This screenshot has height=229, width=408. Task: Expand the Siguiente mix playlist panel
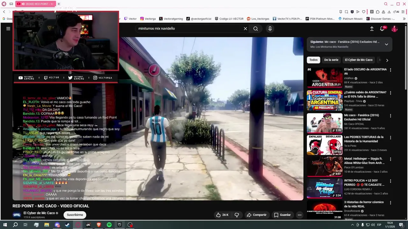pyautogui.click(x=386, y=44)
